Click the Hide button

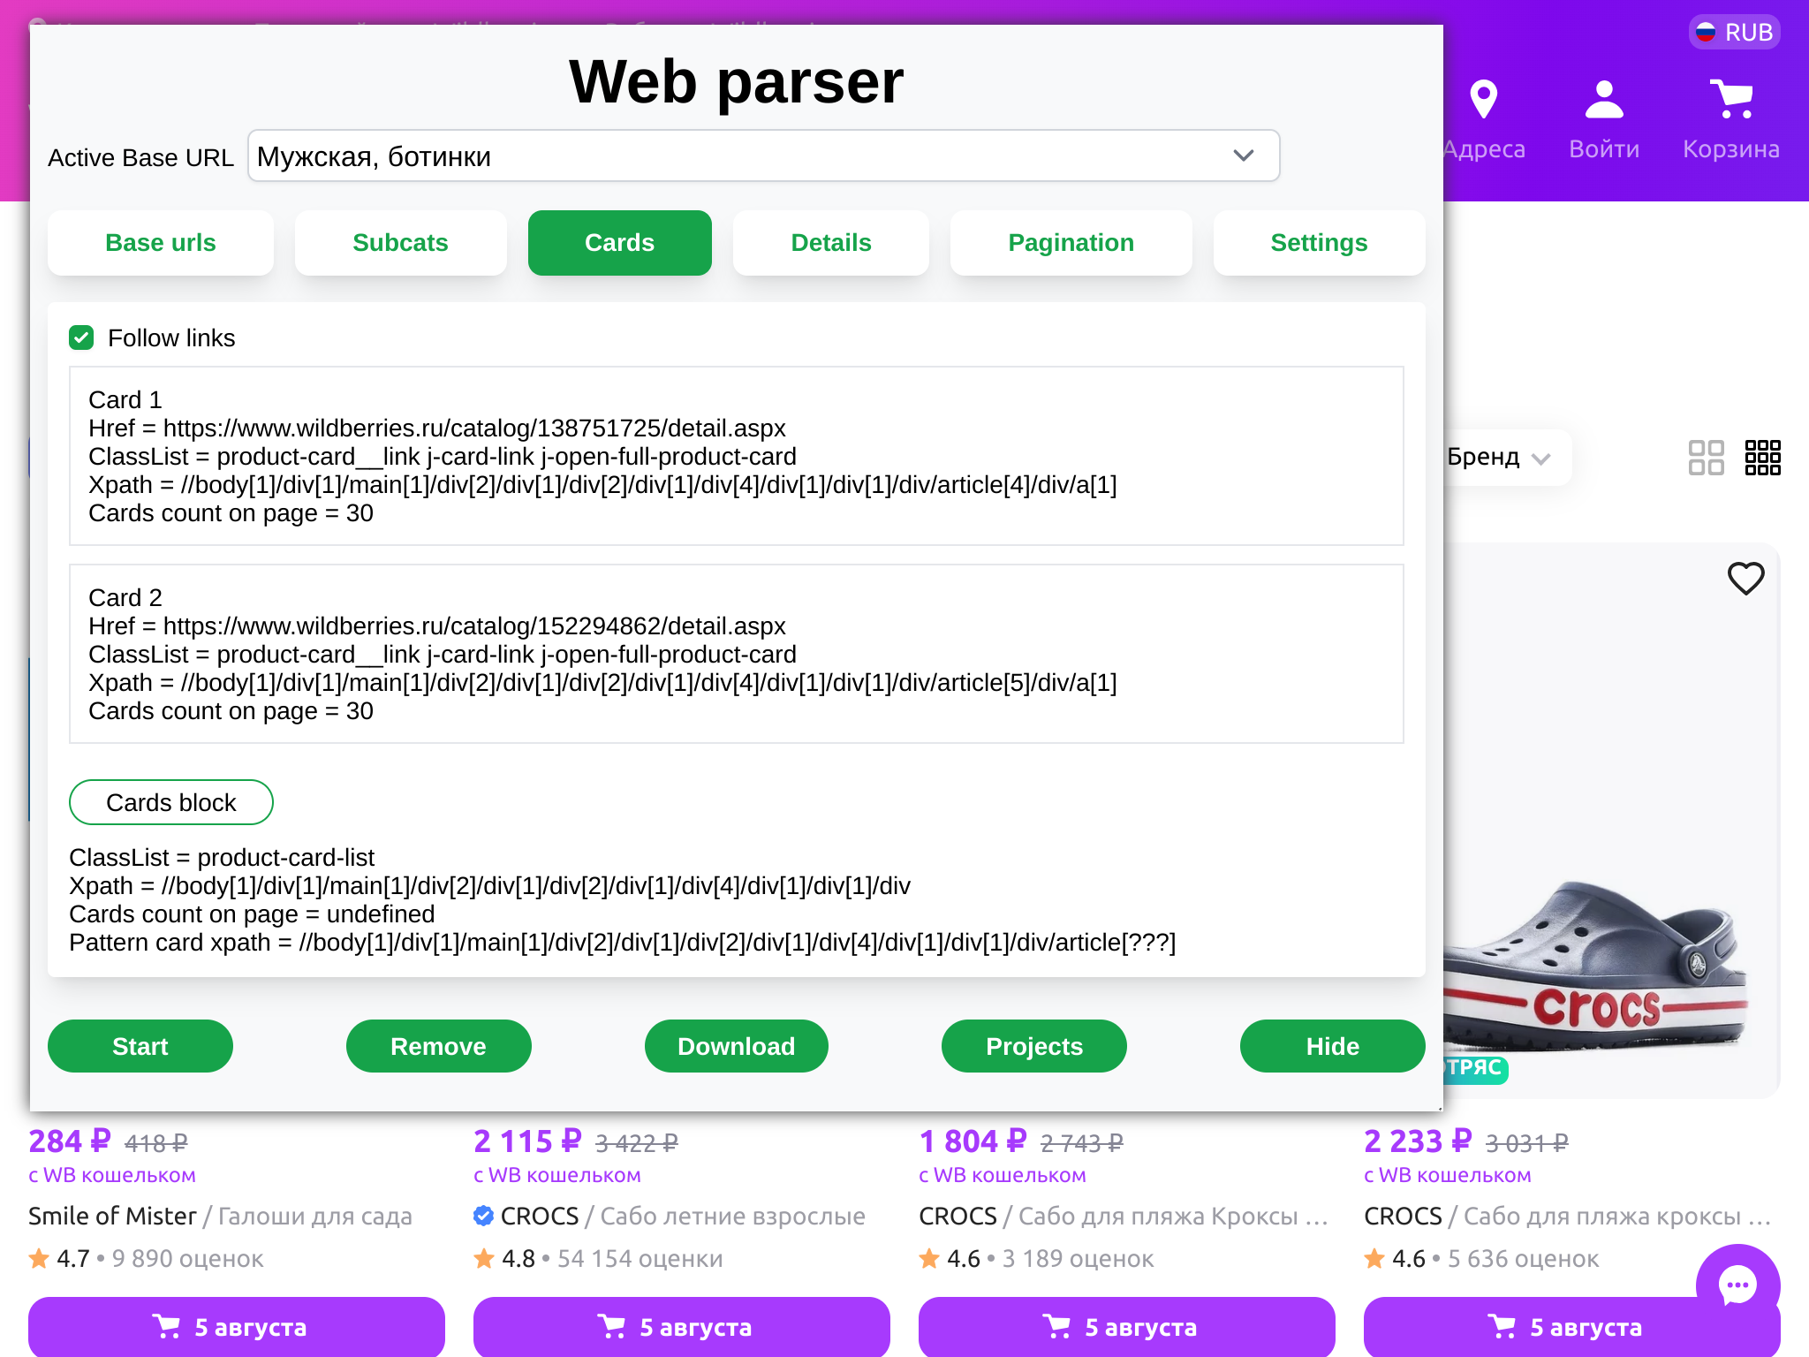click(x=1332, y=1046)
